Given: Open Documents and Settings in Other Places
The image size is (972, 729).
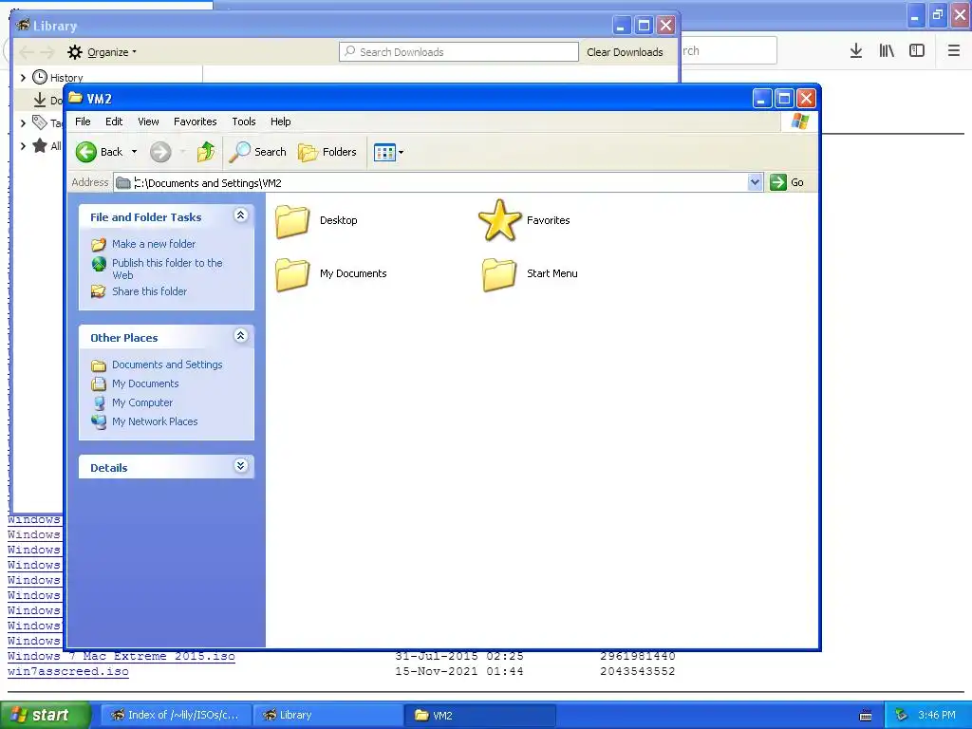Looking at the screenshot, I should coord(167,364).
